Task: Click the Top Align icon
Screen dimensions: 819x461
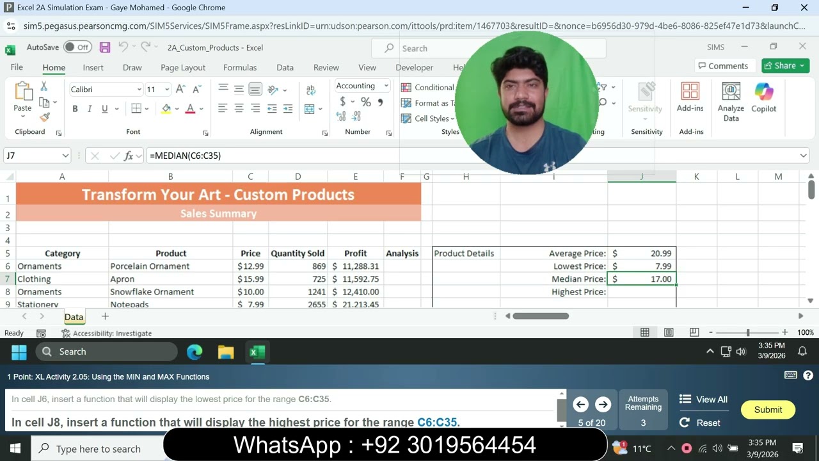Action: pos(223,89)
